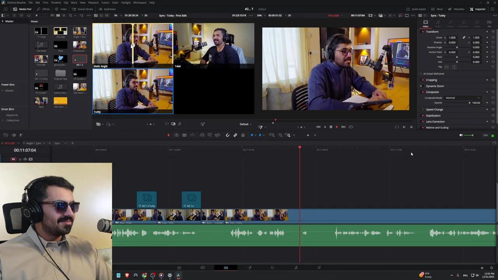Click the Zoom link chain icon

click(x=464, y=38)
